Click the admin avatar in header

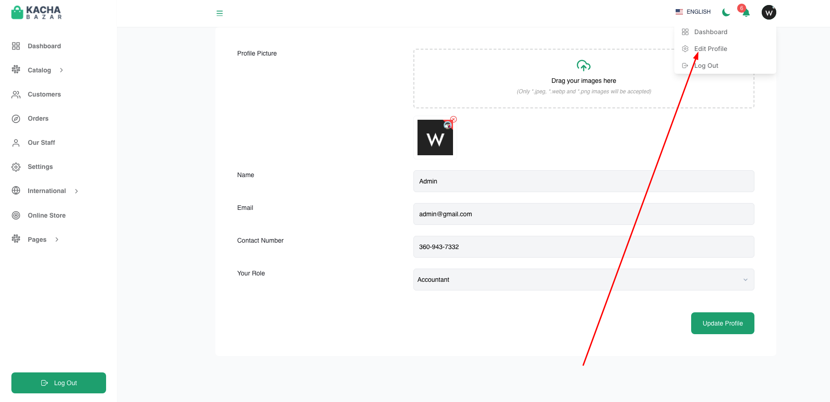769,12
